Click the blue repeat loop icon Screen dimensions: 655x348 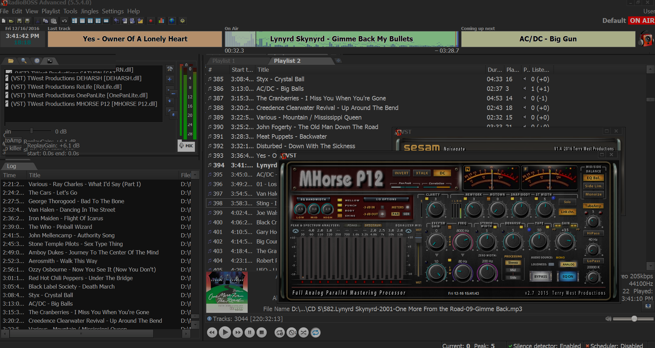[316, 332]
